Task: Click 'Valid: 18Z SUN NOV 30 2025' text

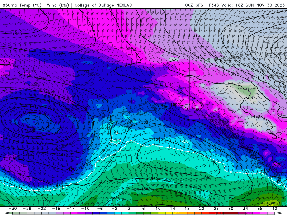Action: point(253,5)
